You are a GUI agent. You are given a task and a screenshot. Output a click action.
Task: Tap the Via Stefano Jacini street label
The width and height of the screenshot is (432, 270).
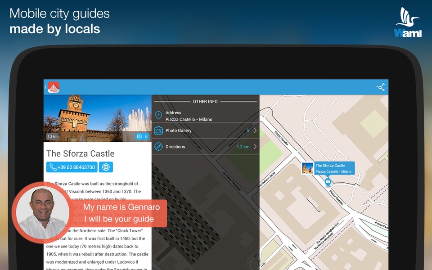266,180
